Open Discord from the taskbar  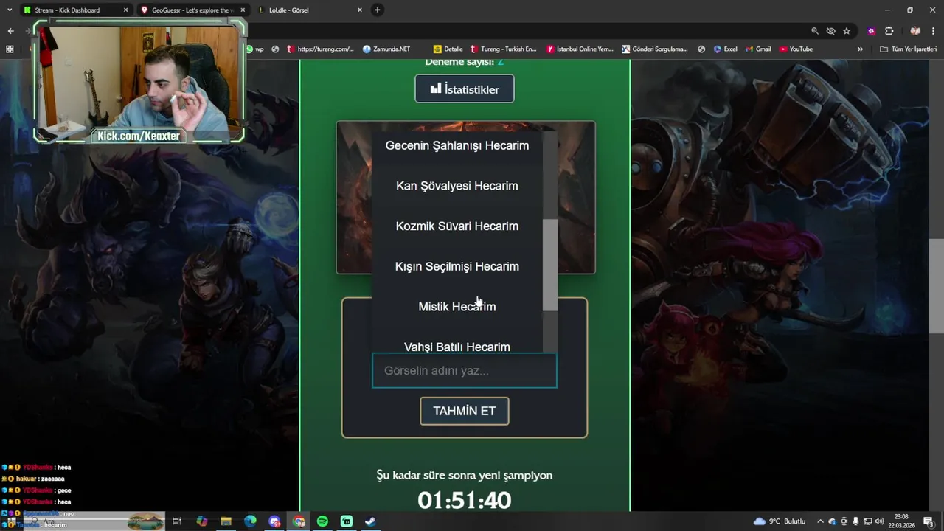click(x=274, y=521)
